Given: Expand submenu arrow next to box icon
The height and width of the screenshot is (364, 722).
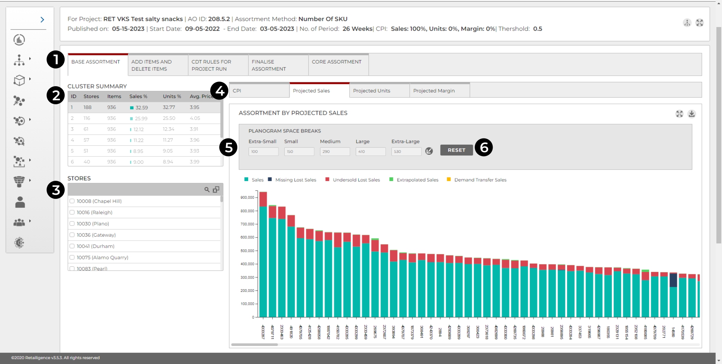Looking at the screenshot, I should tap(30, 79).
